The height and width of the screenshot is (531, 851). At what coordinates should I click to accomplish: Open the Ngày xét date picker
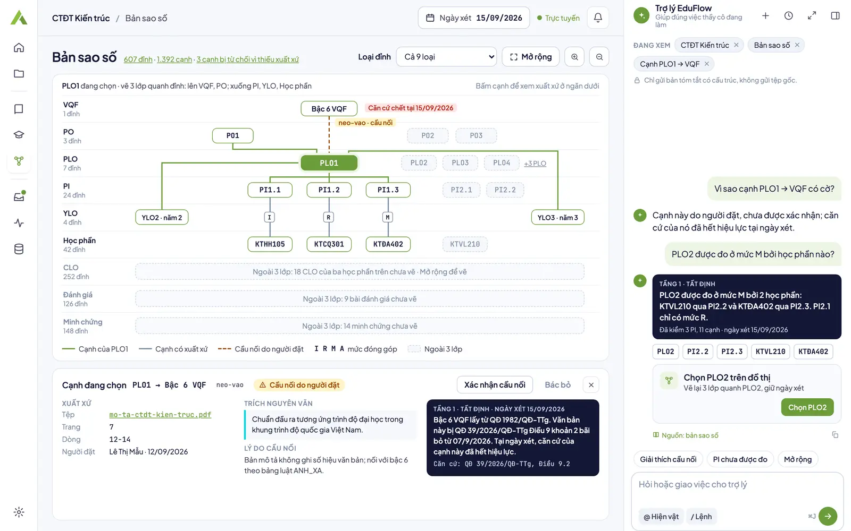(x=474, y=18)
